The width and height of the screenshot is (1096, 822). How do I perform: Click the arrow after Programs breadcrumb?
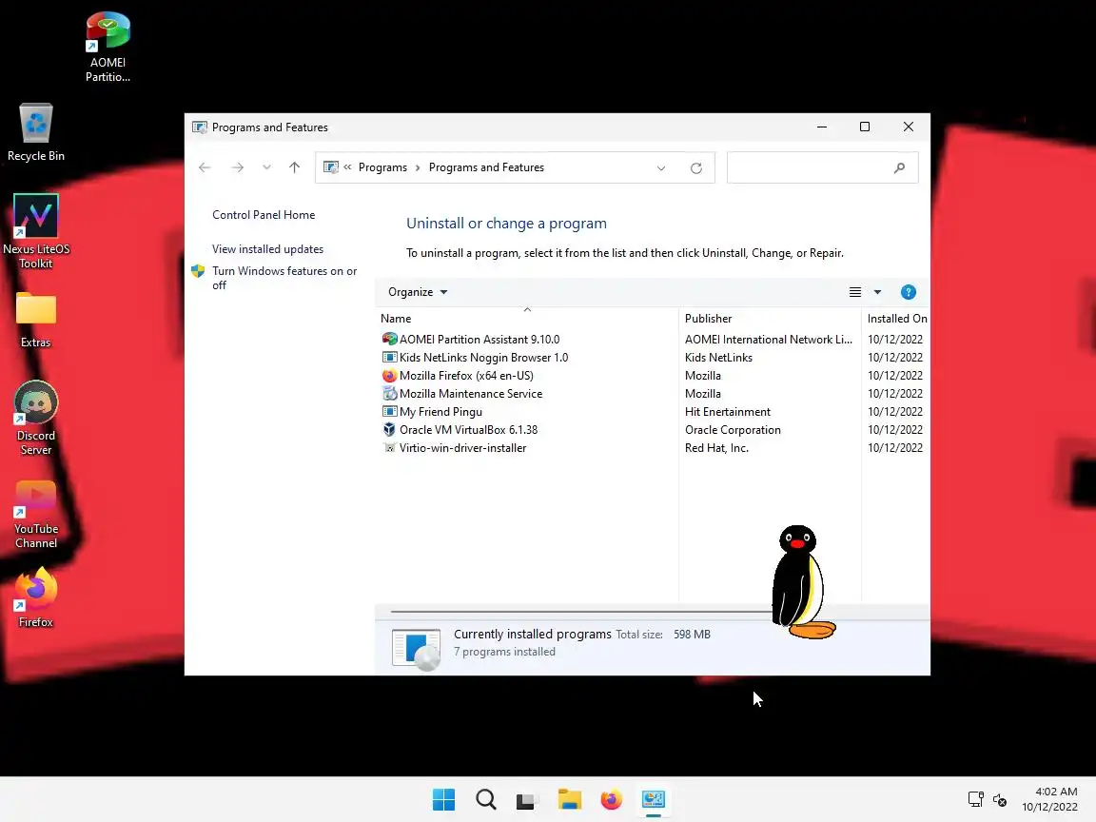[418, 167]
